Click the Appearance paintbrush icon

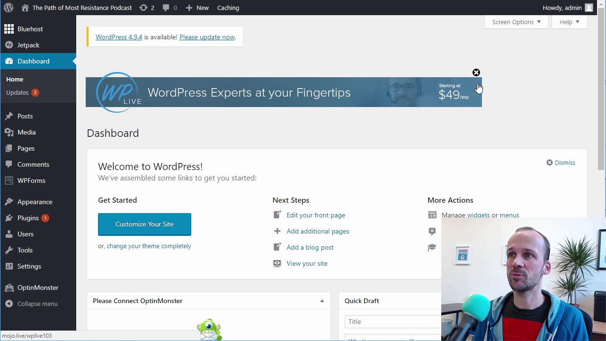tap(9, 202)
